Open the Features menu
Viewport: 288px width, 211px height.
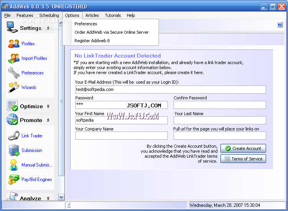tap(25, 15)
